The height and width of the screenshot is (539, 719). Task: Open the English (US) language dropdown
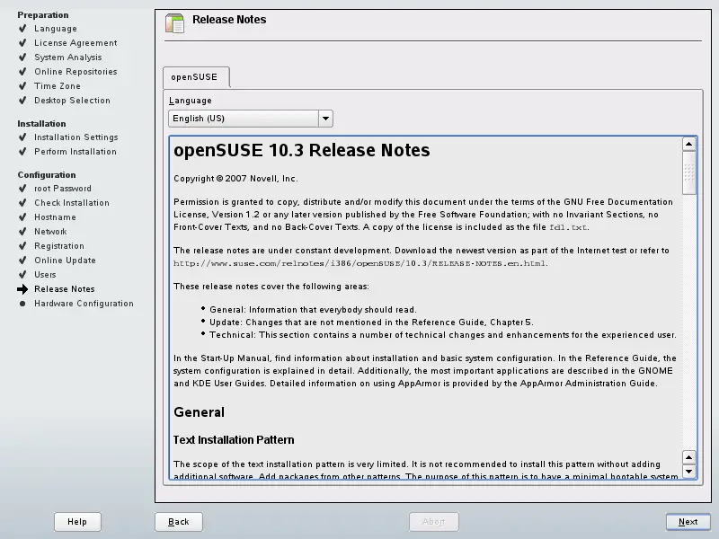251,119
